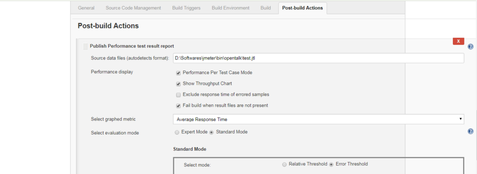Select Expert Mode radio button
Viewport: 477px width, 174px height.
pos(177,132)
